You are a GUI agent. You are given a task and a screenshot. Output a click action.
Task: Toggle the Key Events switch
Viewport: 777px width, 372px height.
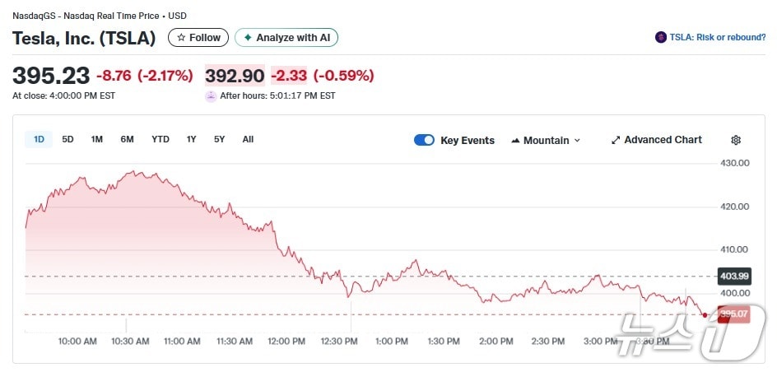[424, 140]
